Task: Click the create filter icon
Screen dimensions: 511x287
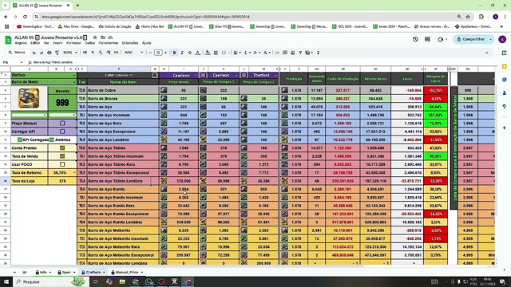Action: click(x=300, y=53)
